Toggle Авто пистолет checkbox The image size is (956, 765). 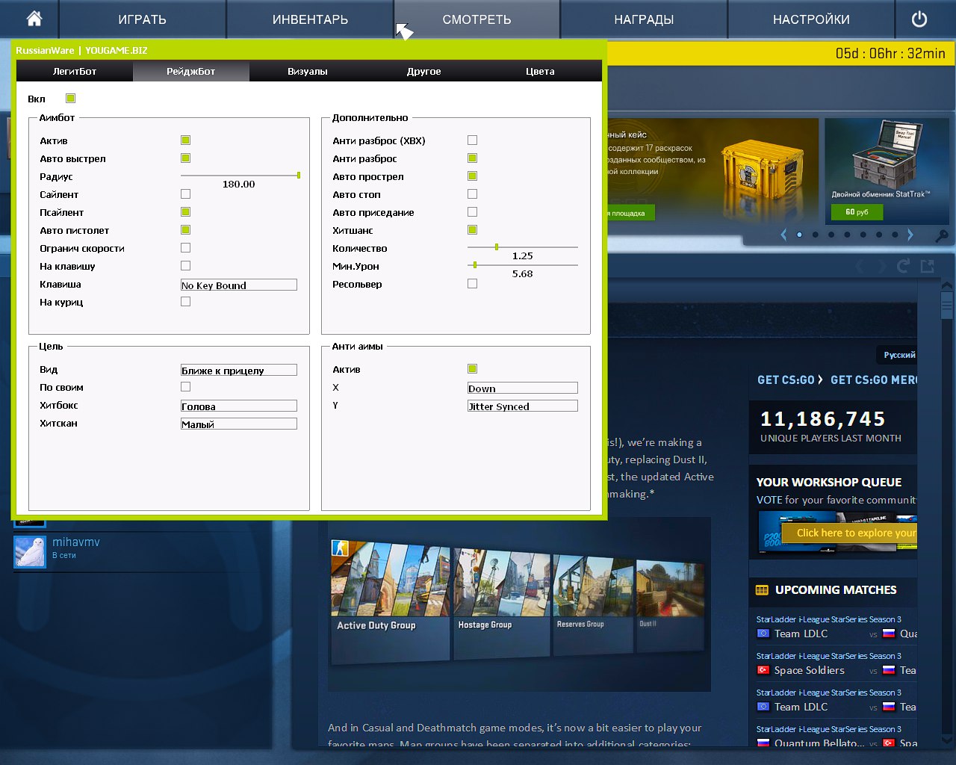pyautogui.click(x=186, y=229)
